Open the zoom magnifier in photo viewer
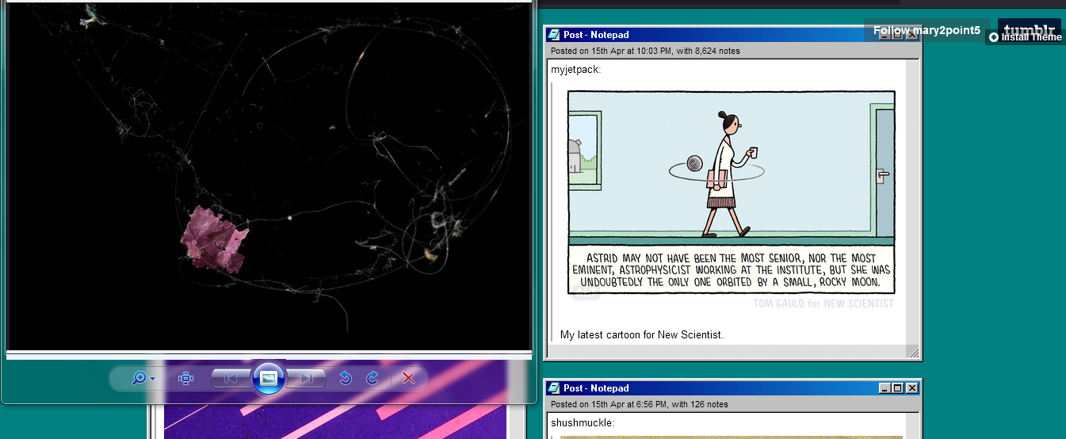1066x439 pixels. (139, 379)
